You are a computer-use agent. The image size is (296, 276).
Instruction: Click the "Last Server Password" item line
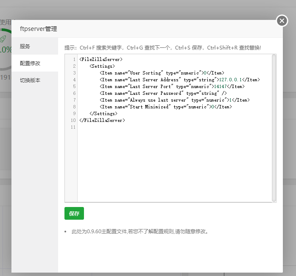pyautogui.click(x=163, y=93)
